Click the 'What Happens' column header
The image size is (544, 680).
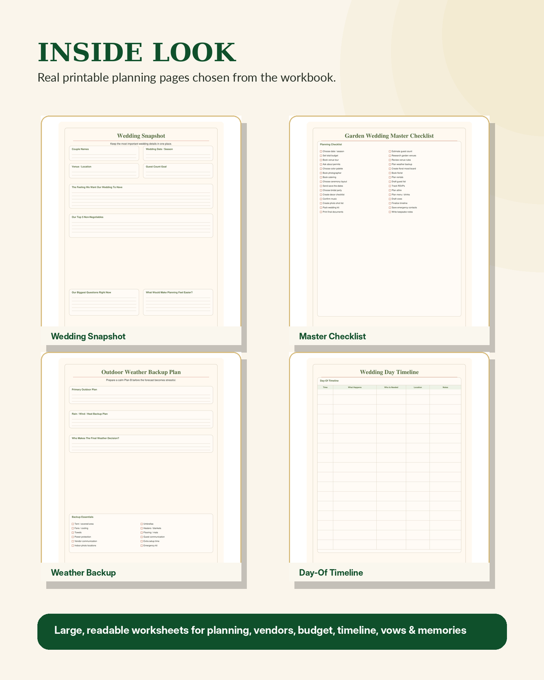[355, 387]
